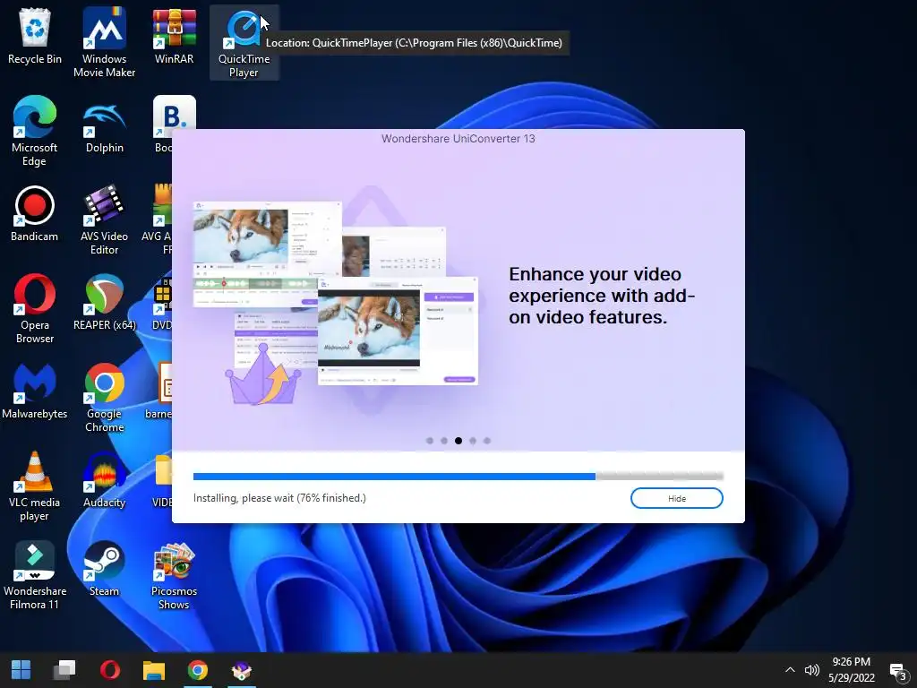Screen dimensions: 917x688
Task: Click the Wondershare UniConverter 13 title
Action: 458,139
